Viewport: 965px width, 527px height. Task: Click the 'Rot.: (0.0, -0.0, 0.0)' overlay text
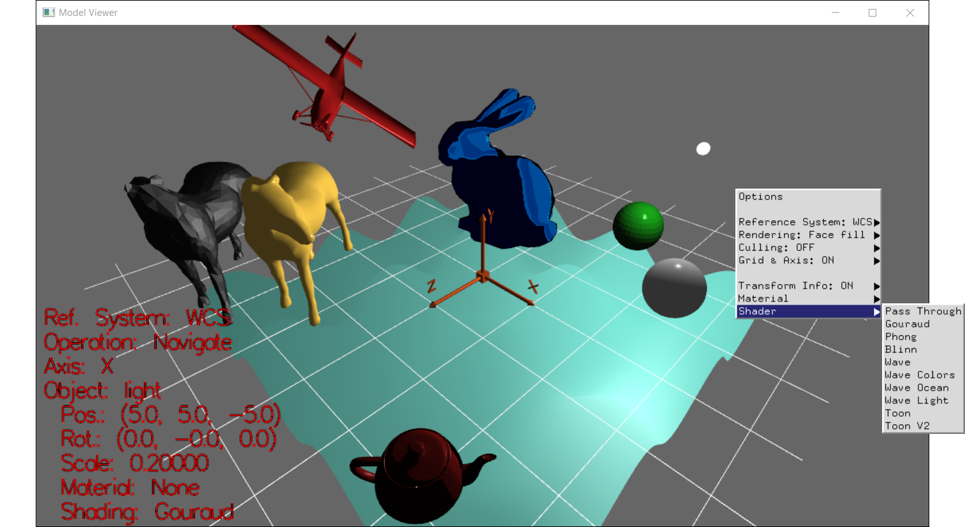click(168, 439)
